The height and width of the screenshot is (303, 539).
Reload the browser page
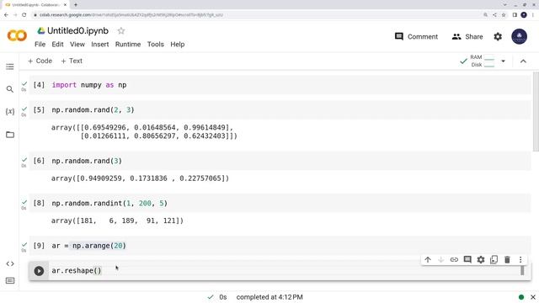pyautogui.click(x=24, y=15)
